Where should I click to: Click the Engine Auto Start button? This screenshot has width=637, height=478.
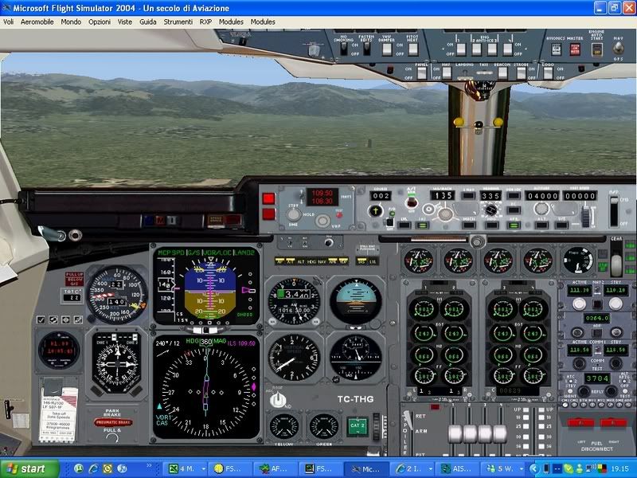596,49
